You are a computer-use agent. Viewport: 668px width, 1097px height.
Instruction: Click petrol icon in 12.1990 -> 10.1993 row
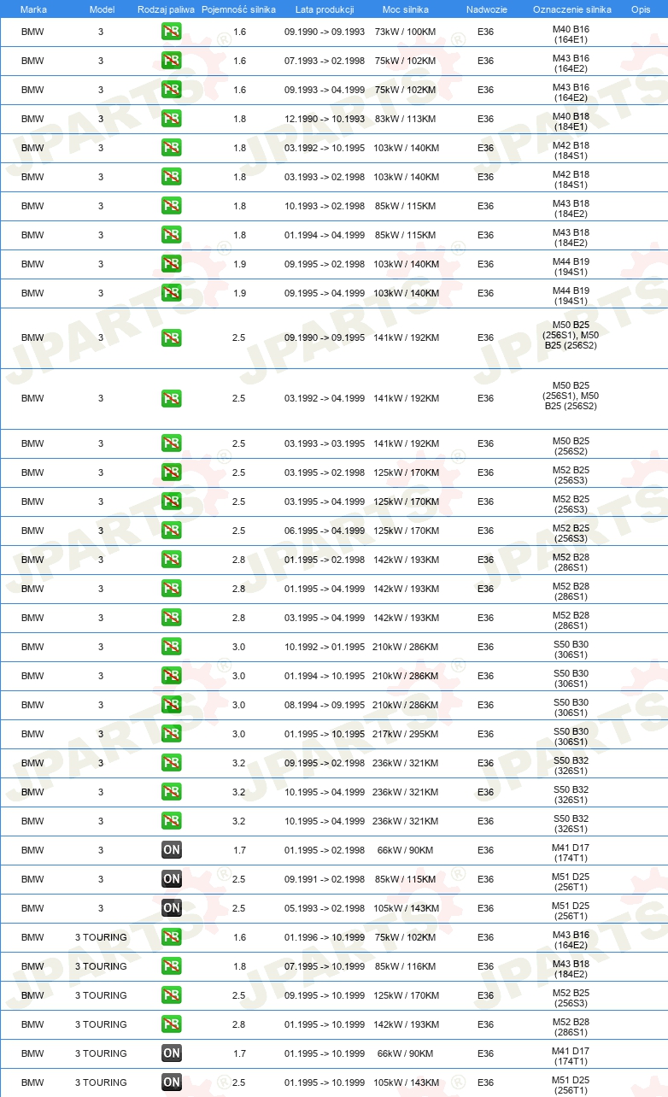coord(171,120)
